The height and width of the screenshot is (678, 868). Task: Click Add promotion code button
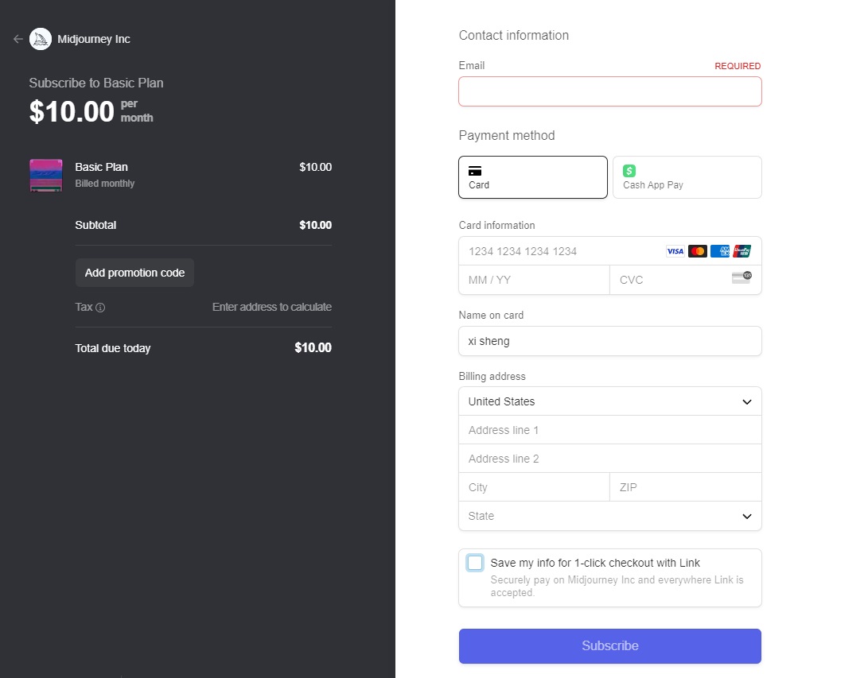134,273
